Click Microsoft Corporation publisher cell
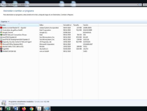This screenshot has height=111, width=147. click(x=47, y=44)
